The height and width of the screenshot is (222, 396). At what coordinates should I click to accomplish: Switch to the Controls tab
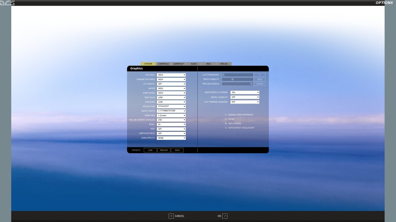pos(164,64)
